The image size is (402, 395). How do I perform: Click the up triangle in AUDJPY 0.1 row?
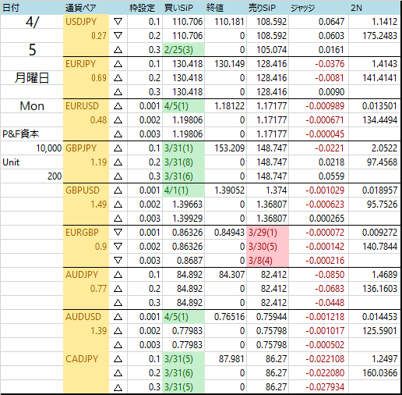coord(118,275)
